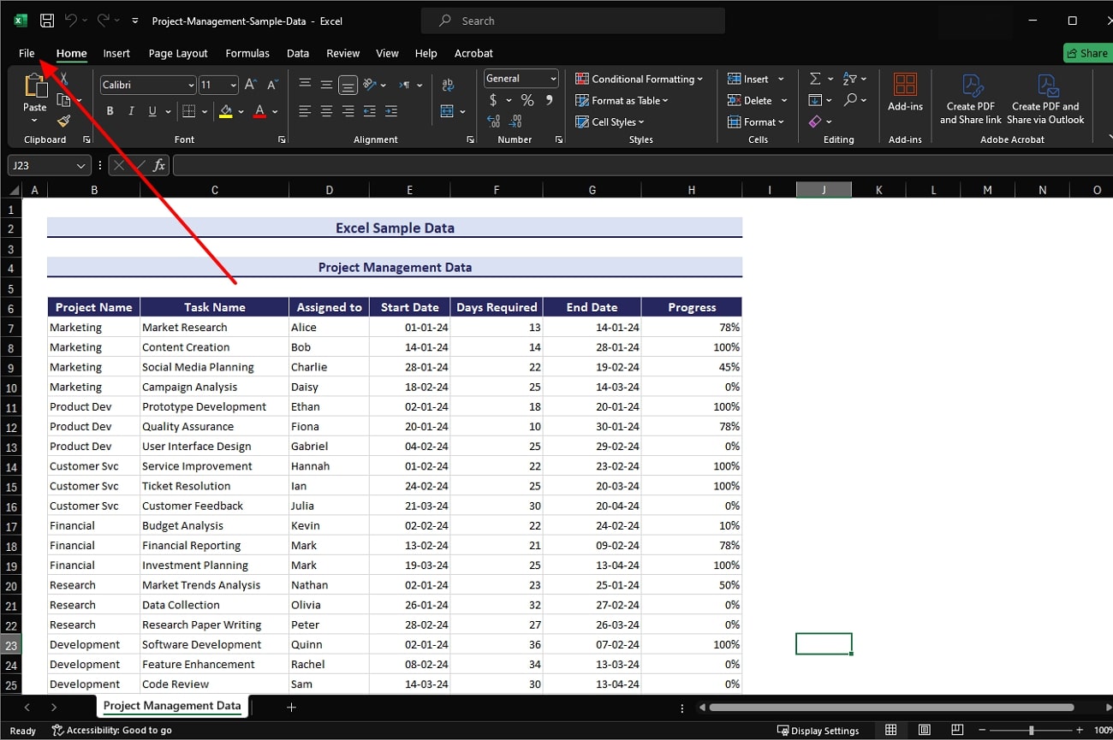Click the Copy icon in Clipboard group
Viewport: 1113px width, 740px height.
[x=63, y=100]
